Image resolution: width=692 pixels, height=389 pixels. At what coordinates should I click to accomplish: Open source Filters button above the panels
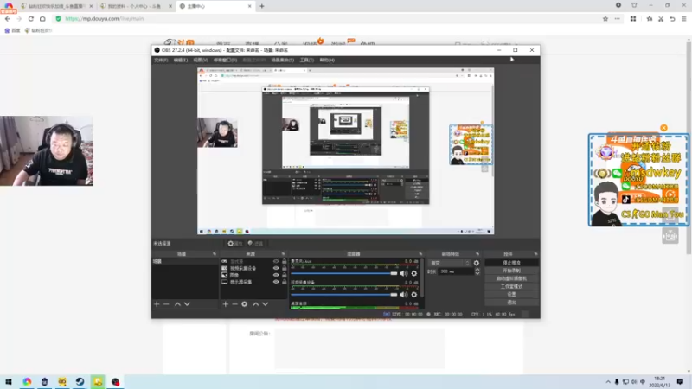[255, 244]
